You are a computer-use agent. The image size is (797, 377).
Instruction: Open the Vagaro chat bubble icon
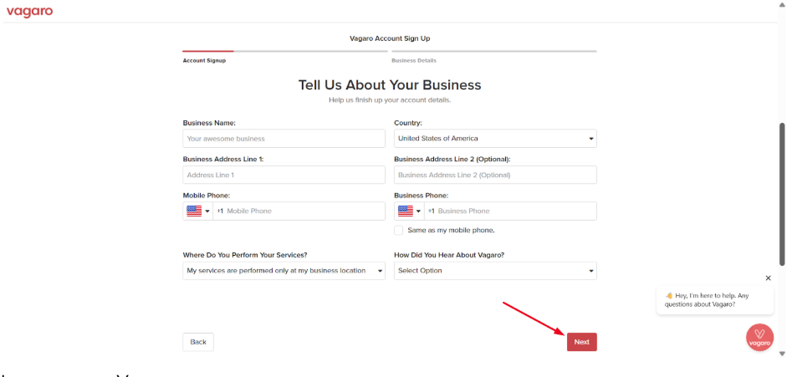[x=759, y=338]
